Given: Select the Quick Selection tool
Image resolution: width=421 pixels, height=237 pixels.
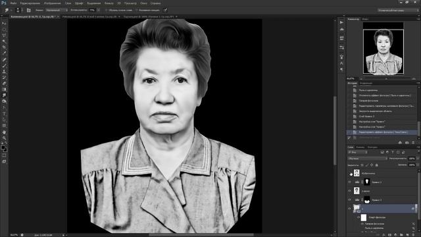Looking at the screenshot, I should tap(4, 41).
